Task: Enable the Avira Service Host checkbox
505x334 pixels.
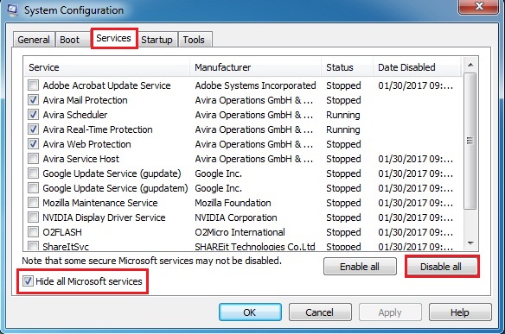Action: (x=33, y=159)
